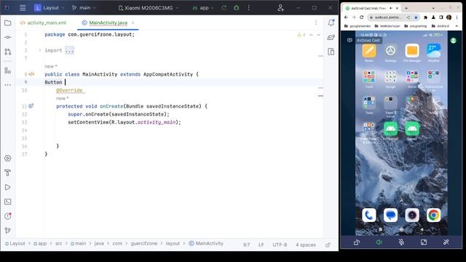
Task: Change UTF-8 file encoding
Action: [x=280, y=245]
